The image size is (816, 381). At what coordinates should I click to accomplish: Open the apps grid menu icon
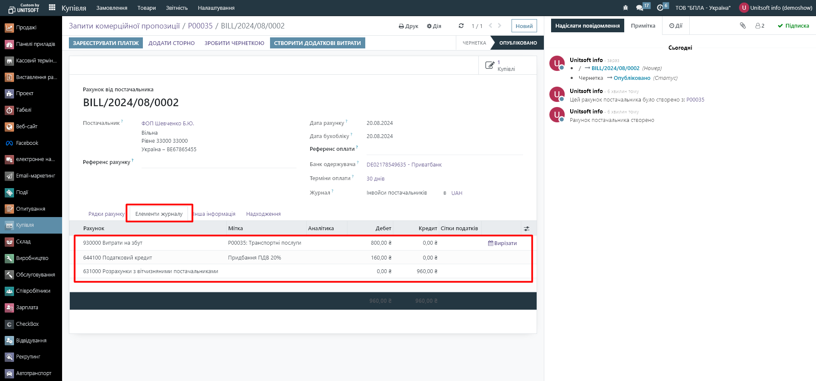point(52,8)
